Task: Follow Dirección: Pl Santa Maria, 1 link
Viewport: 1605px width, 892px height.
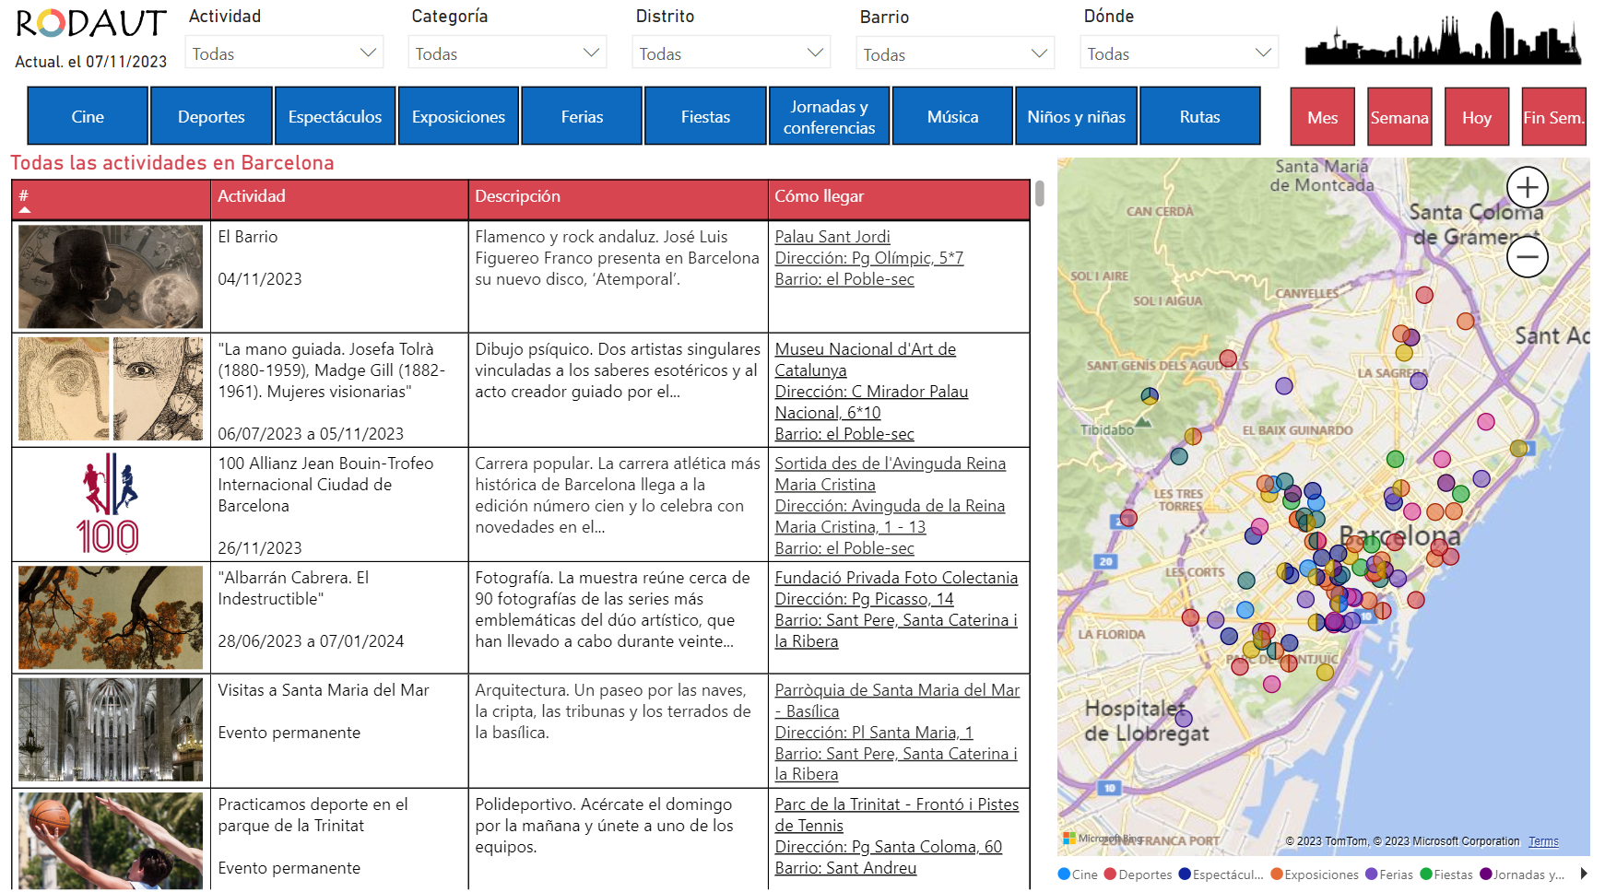Action: (x=873, y=733)
